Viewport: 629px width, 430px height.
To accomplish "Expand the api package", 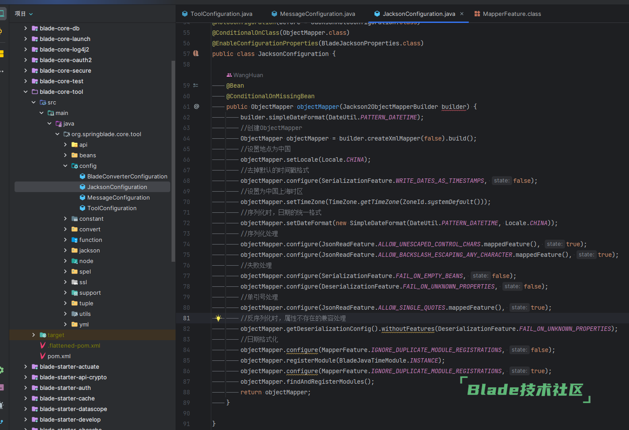I will [65, 145].
